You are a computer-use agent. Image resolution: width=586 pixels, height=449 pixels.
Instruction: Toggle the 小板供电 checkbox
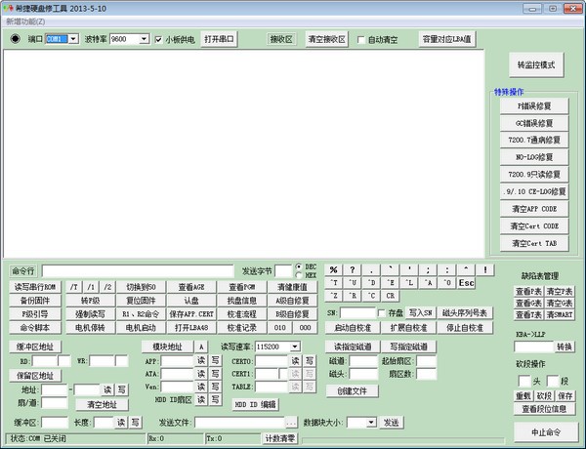click(159, 40)
